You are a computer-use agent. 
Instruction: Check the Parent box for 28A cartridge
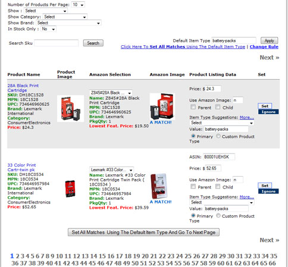tap(193, 107)
